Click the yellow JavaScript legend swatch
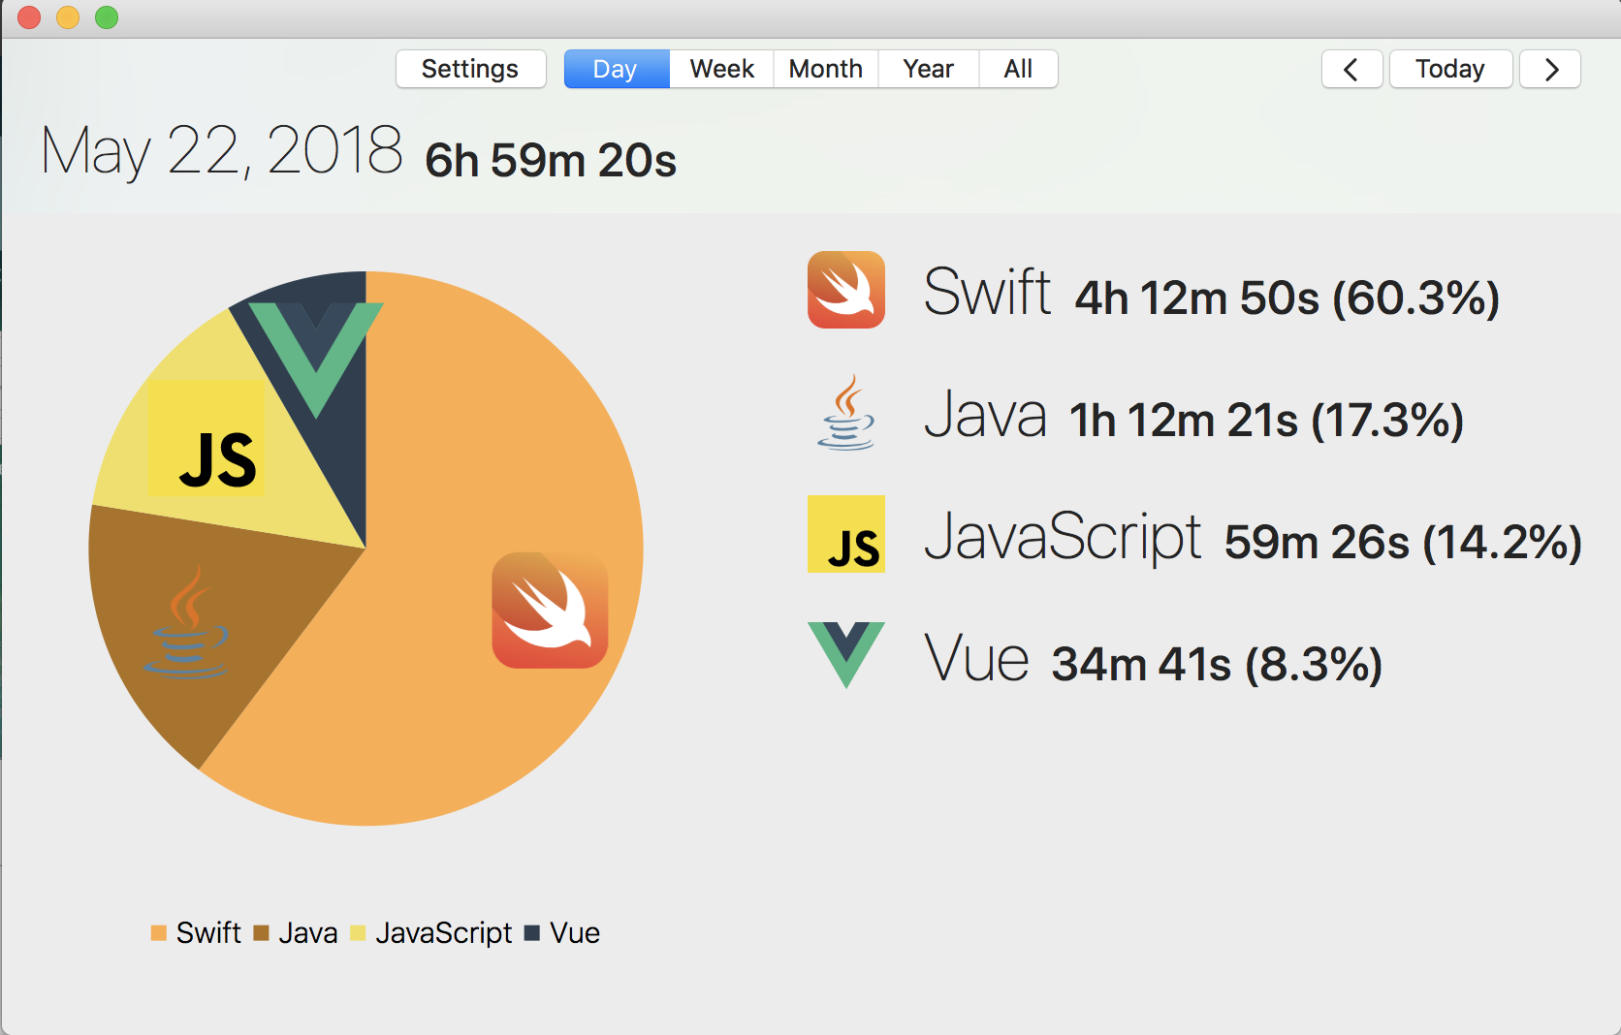The image size is (1621, 1035). pos(358,933)
